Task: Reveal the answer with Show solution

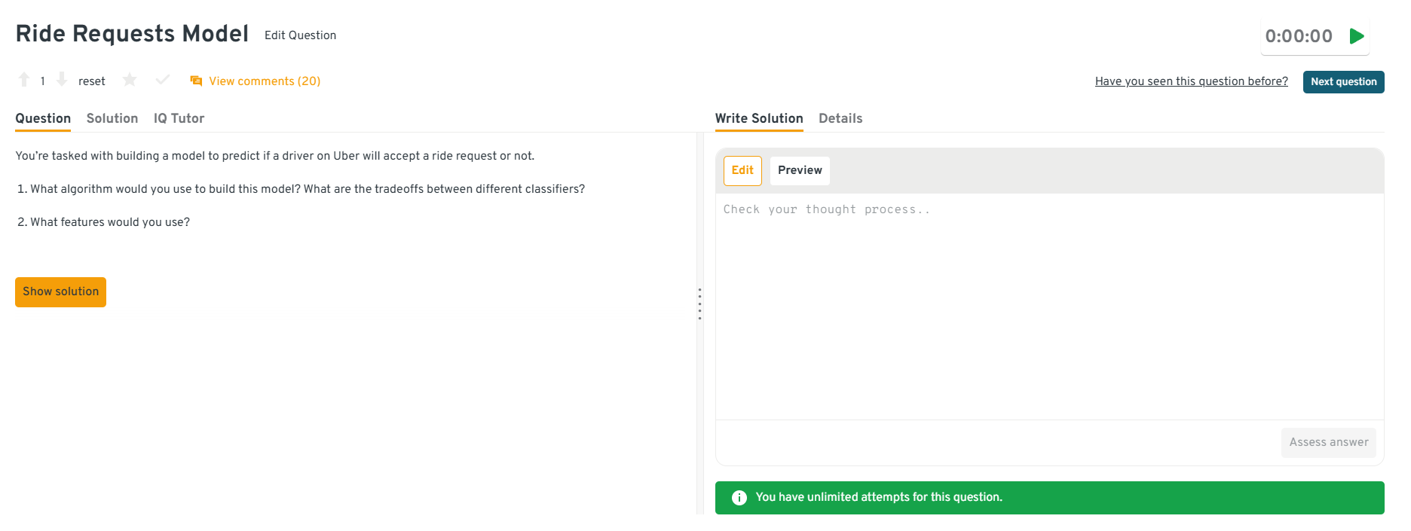Action: tap(60, 291)
